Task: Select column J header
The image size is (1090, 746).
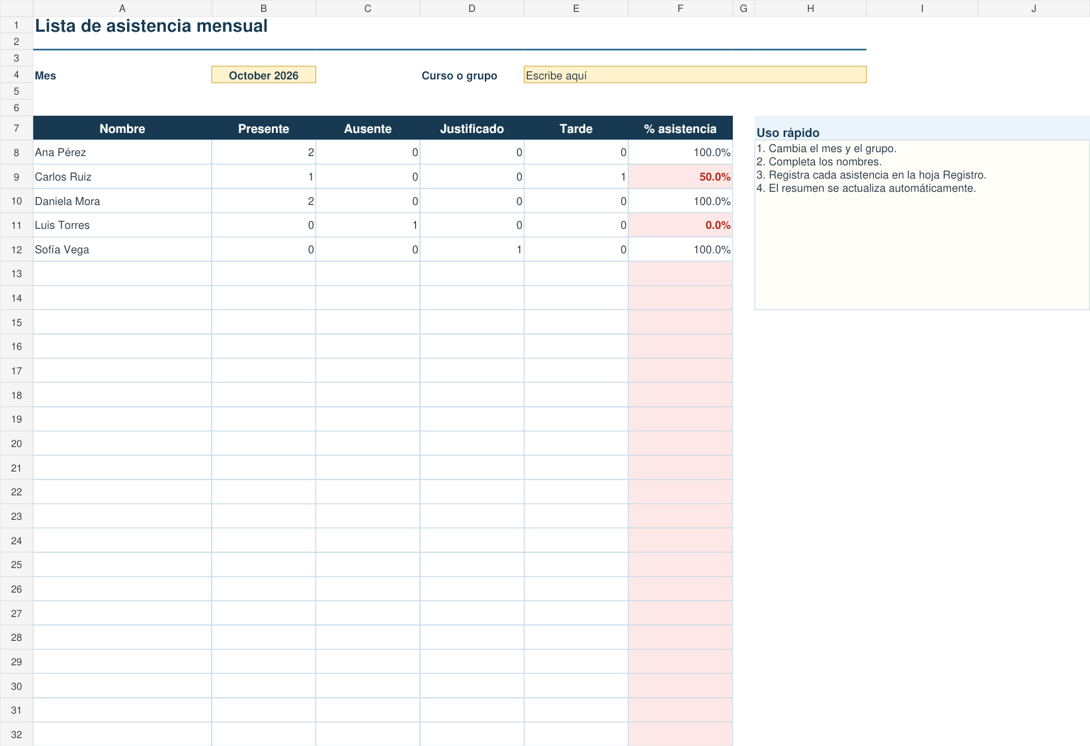Action: click(x=1034, y=8)
